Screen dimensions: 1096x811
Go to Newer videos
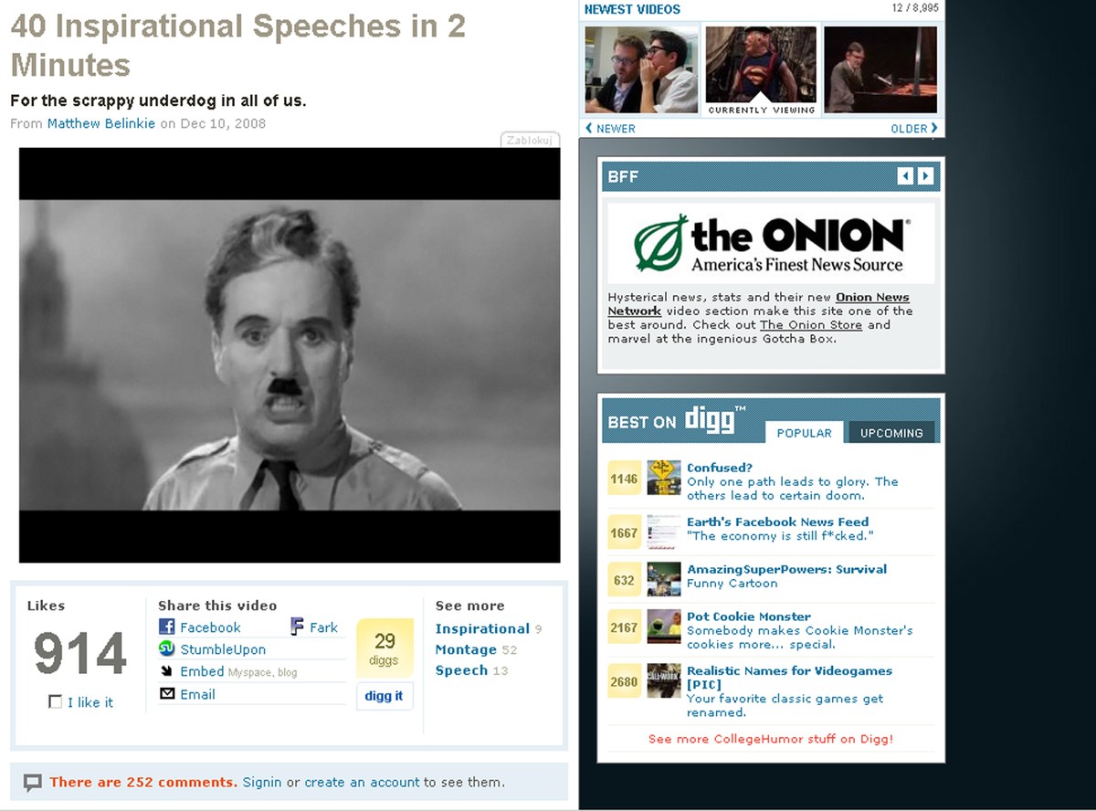coord(610,129)
